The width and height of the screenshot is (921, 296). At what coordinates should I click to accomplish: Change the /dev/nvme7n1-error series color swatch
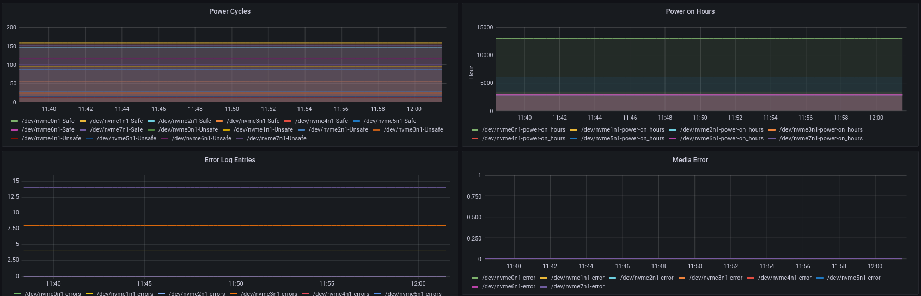click(544, 286)
